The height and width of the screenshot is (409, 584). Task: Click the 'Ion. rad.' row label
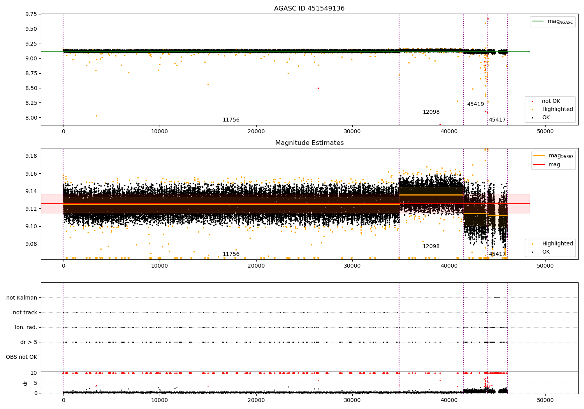pos(26,328)
